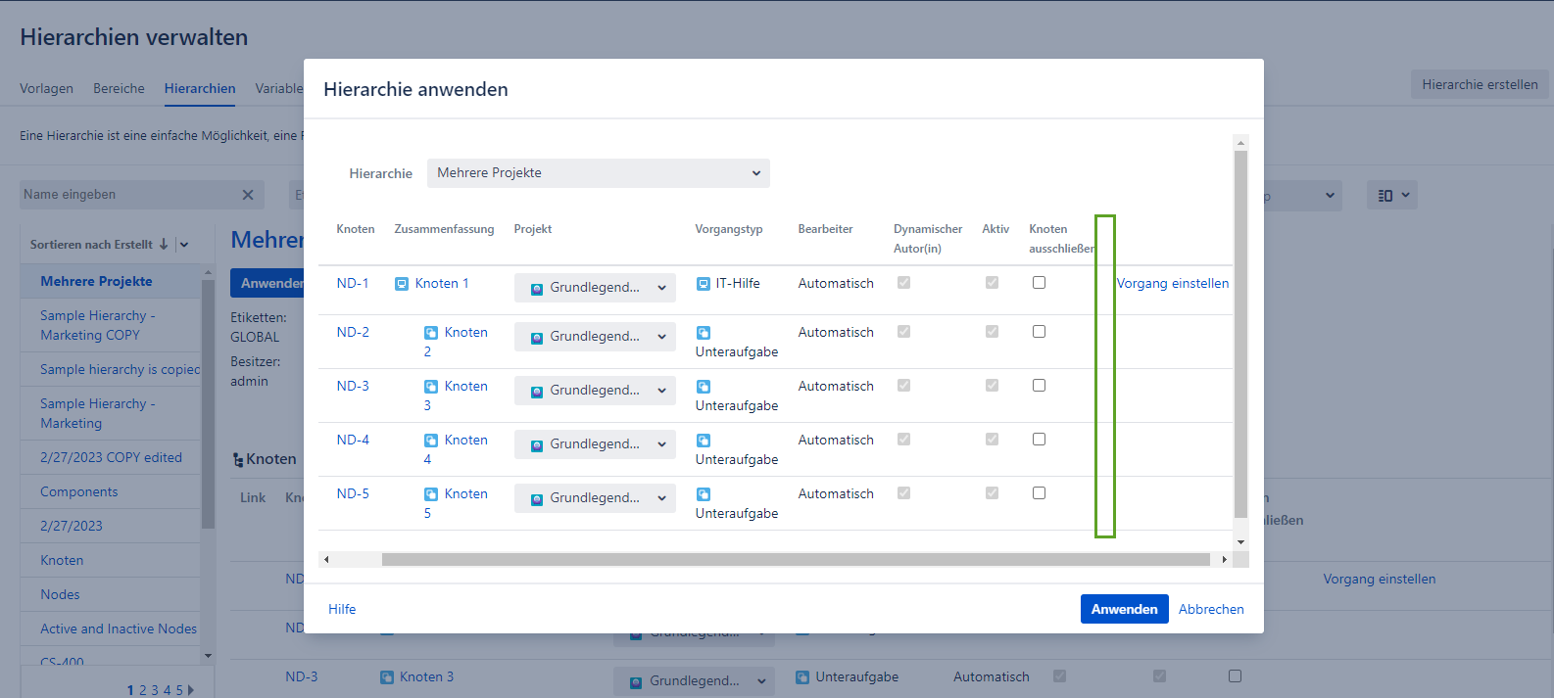This screenshot has height=698, width=1554.
Task: Click the project avatar icon in ND-4 row
Action: pyautogui.click(x=537, y=445)
